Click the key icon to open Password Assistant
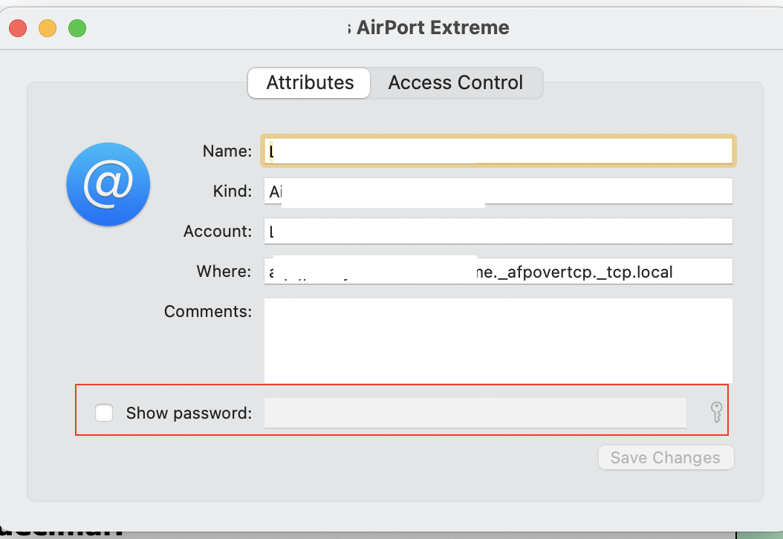The image size is (783, 539). pyautogui.click(x=716, y=411)
